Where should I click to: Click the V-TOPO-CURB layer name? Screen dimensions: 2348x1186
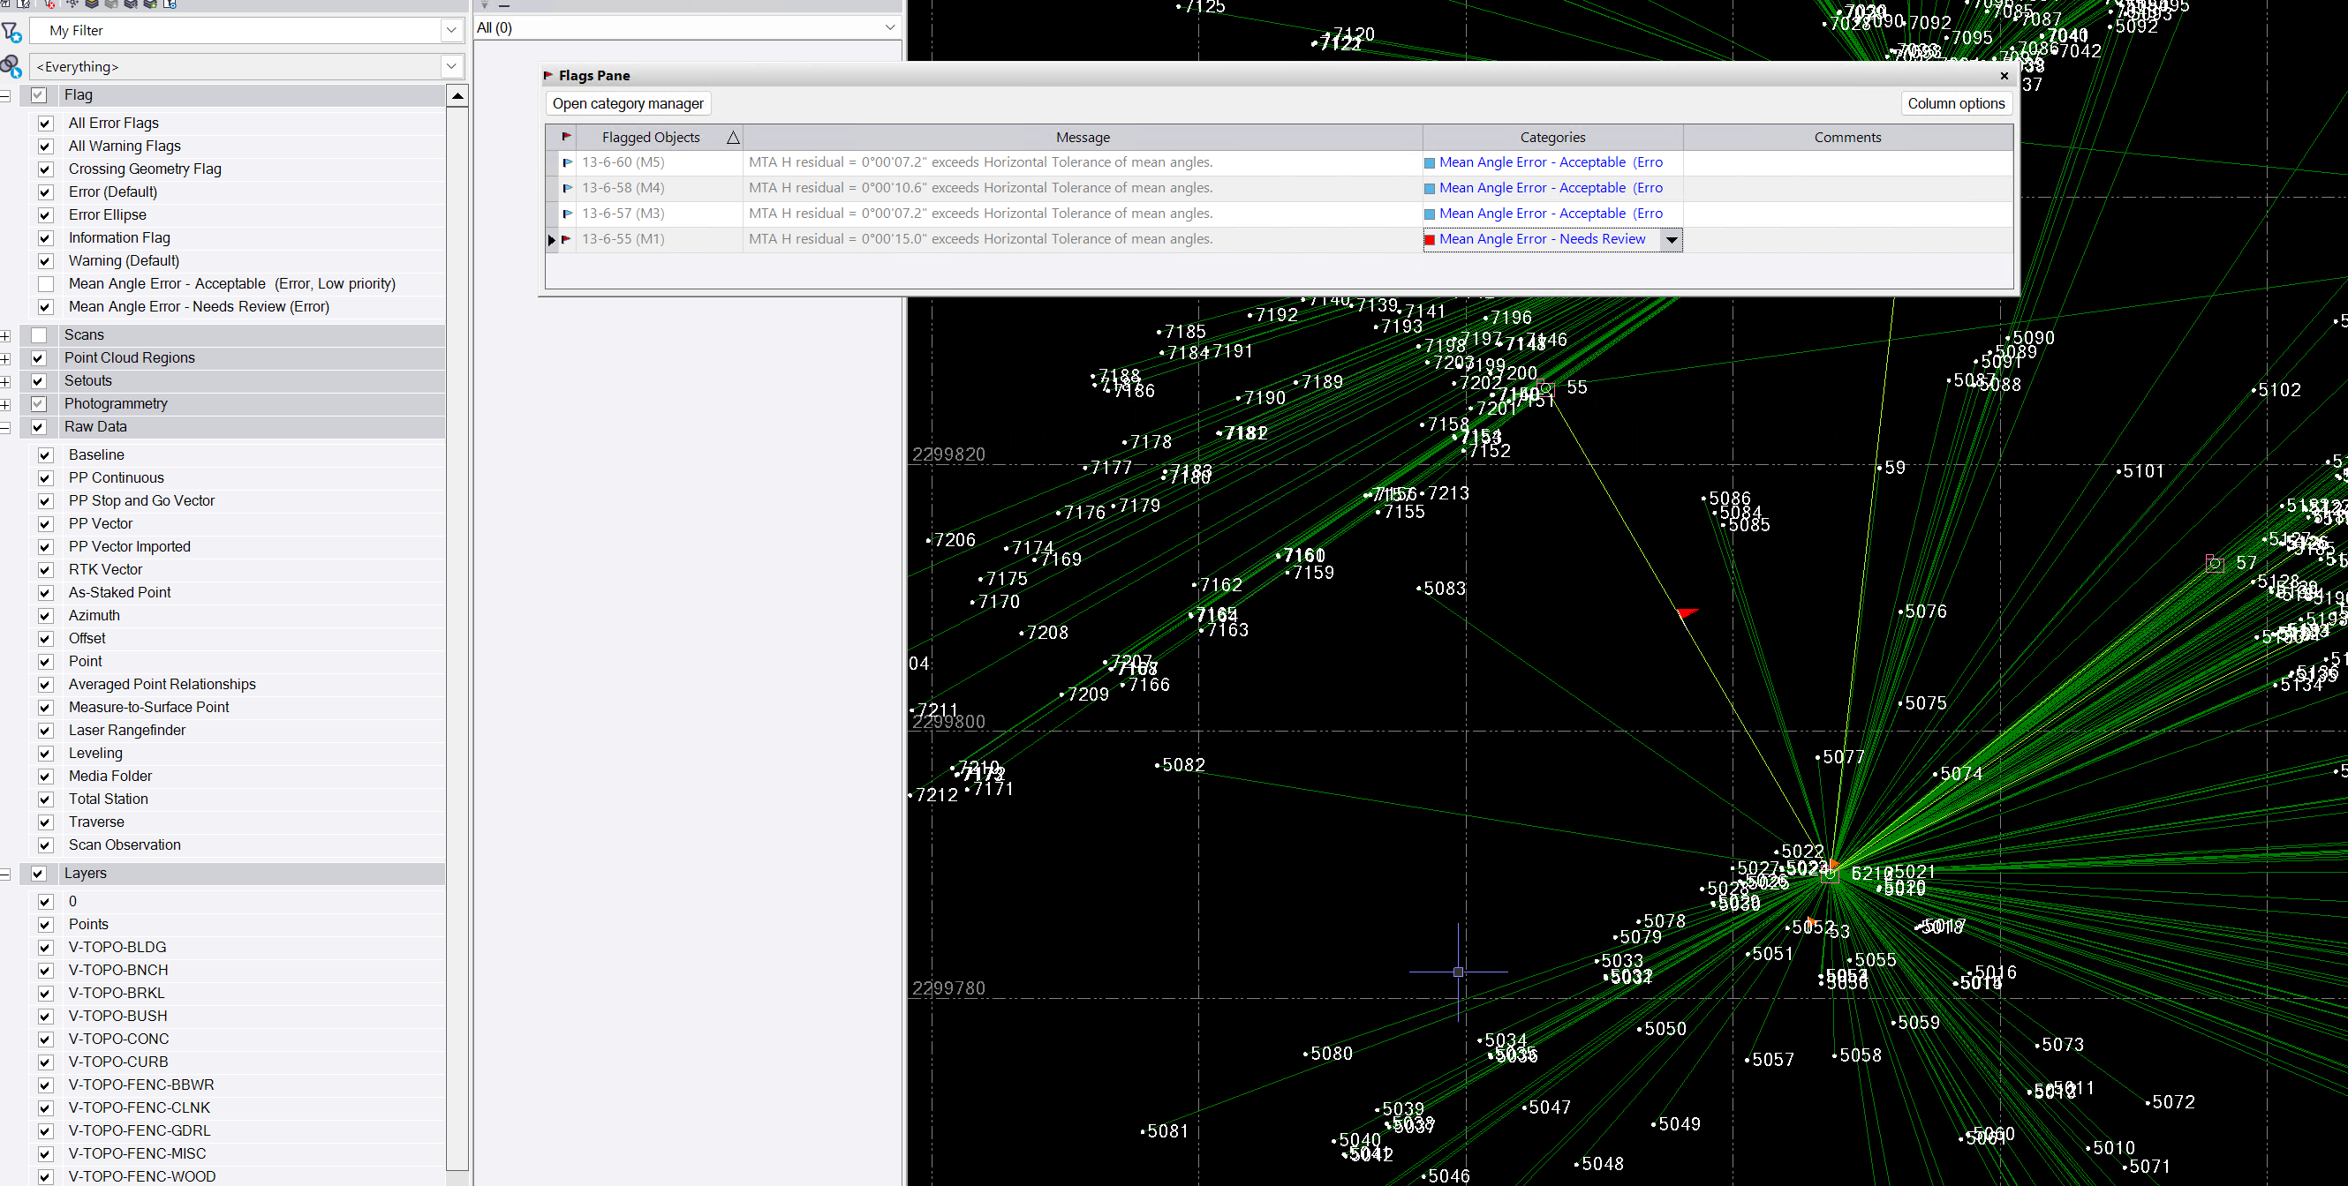118,1062
